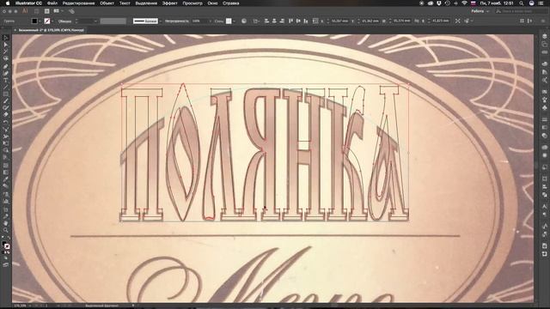
Task: Select the Curvature tool
Action: point(6,73)
